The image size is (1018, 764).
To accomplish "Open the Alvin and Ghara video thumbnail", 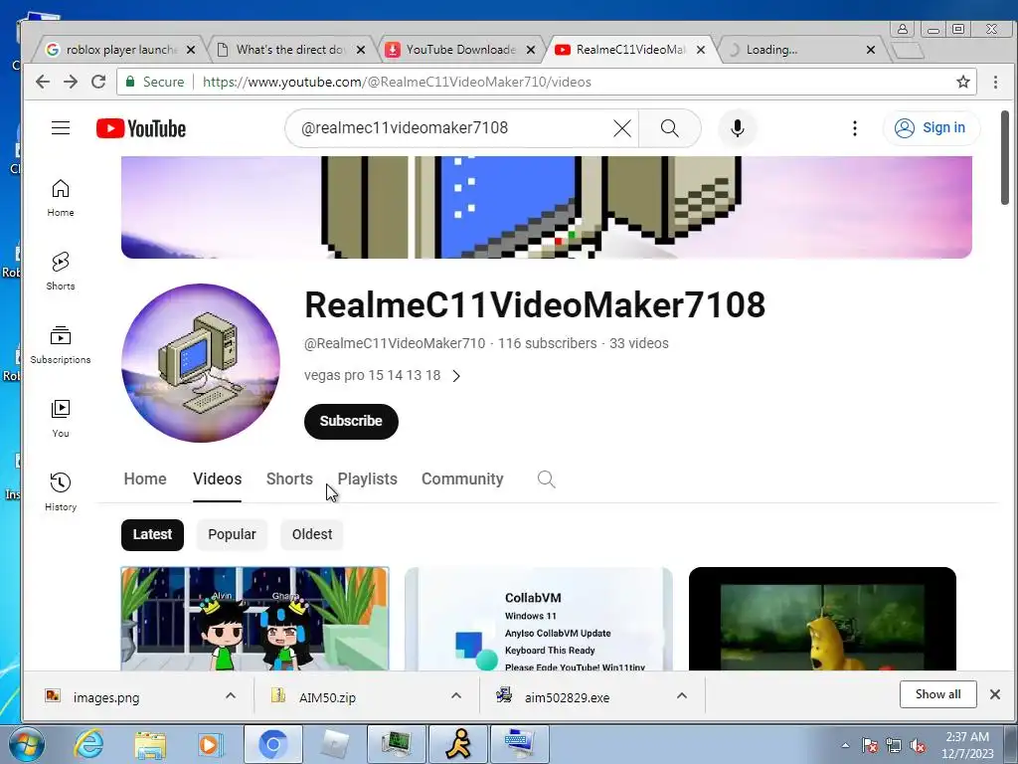I will coord(254,619).
